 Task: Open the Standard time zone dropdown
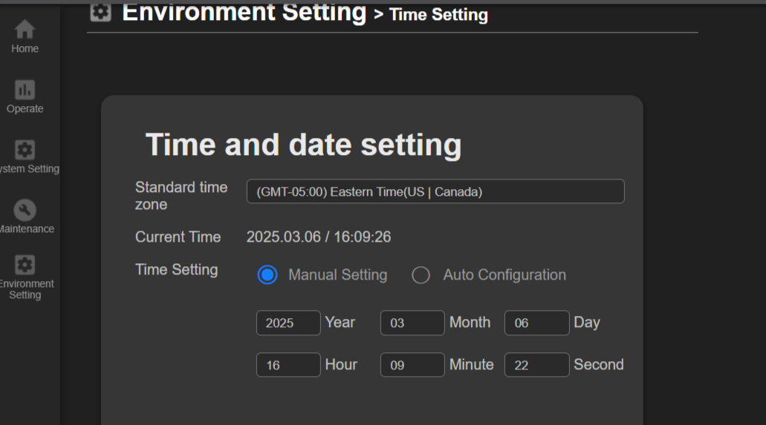[435, 191]
